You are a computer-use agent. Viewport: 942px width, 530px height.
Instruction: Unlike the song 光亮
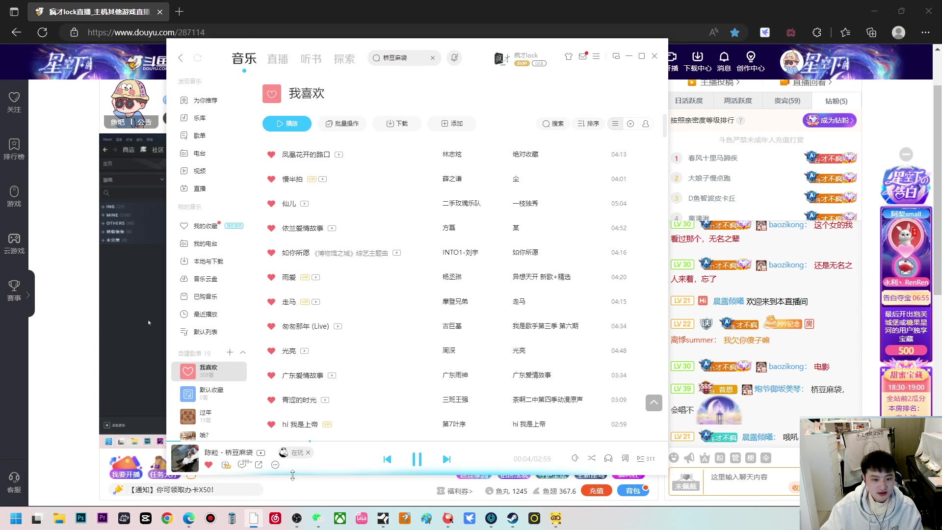271,351
